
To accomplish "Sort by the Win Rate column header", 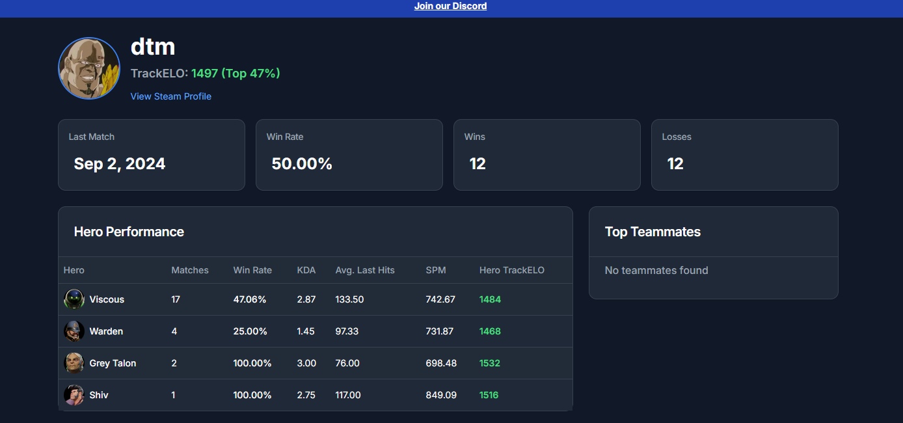I will pos(252,270).
